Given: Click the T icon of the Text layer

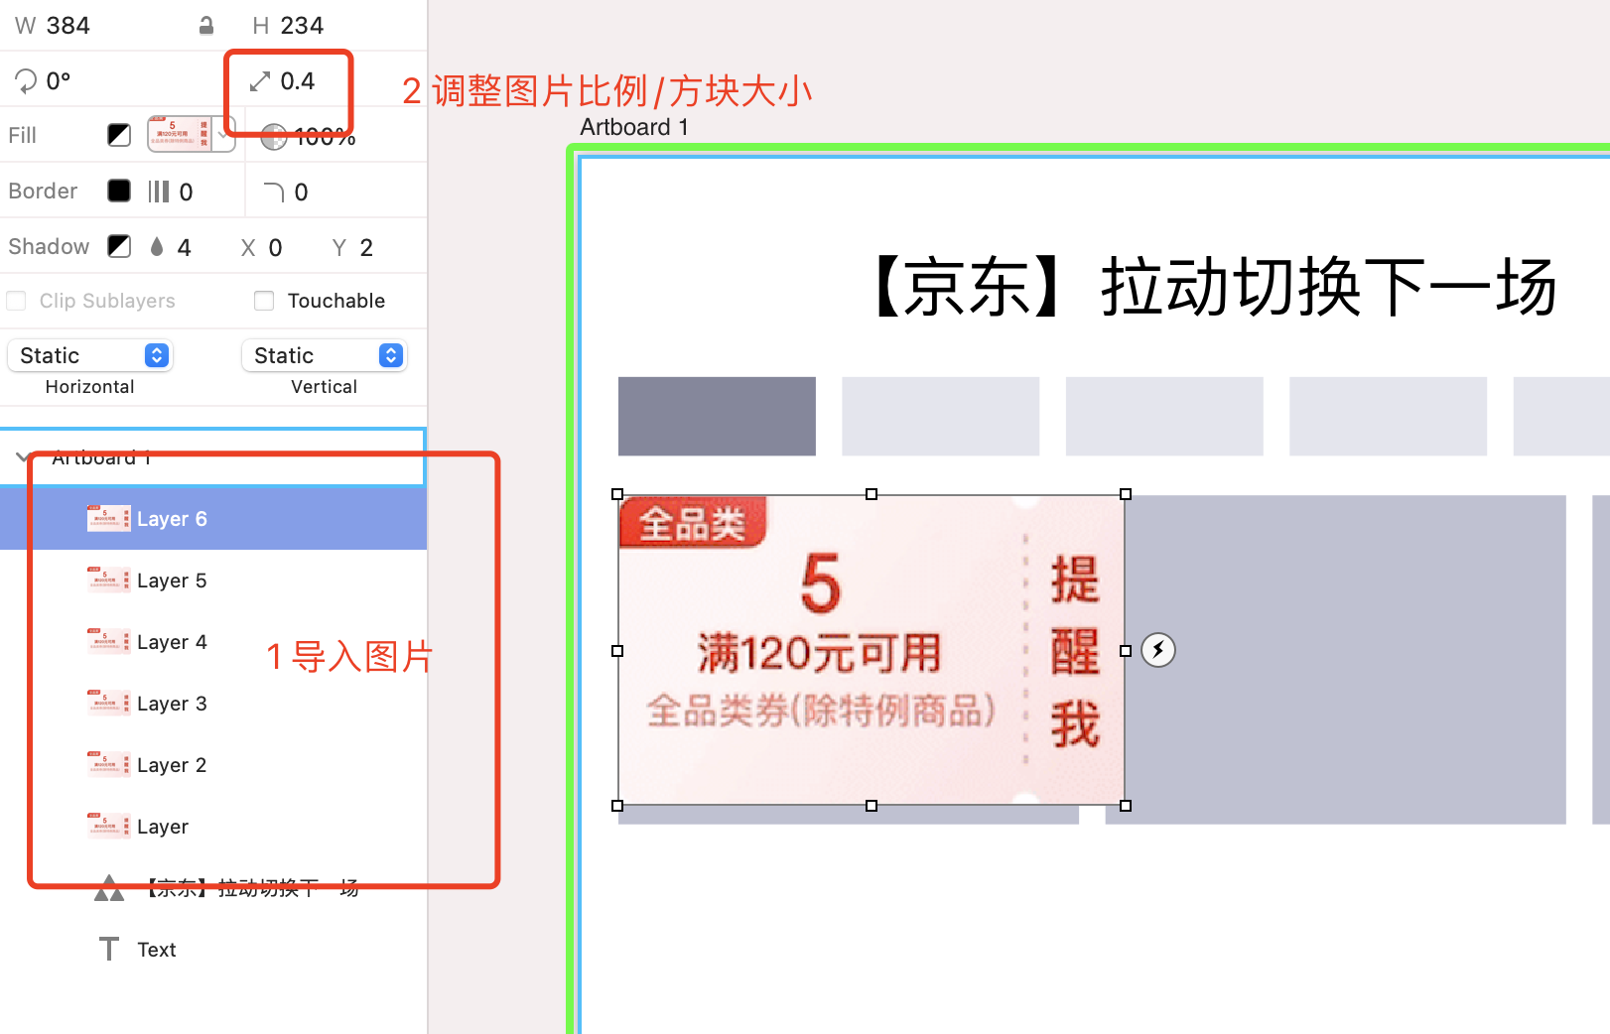Looking at the screenshot, I should coord(109,950).
